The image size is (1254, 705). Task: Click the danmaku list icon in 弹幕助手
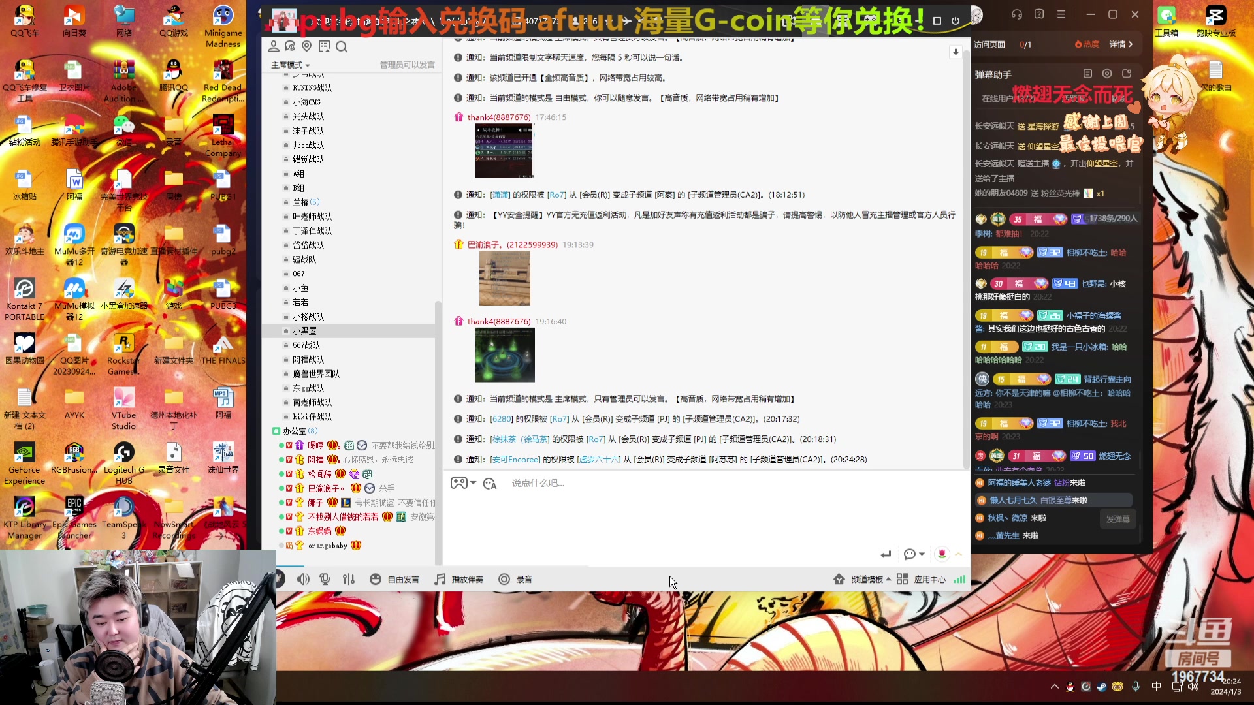1087,74
